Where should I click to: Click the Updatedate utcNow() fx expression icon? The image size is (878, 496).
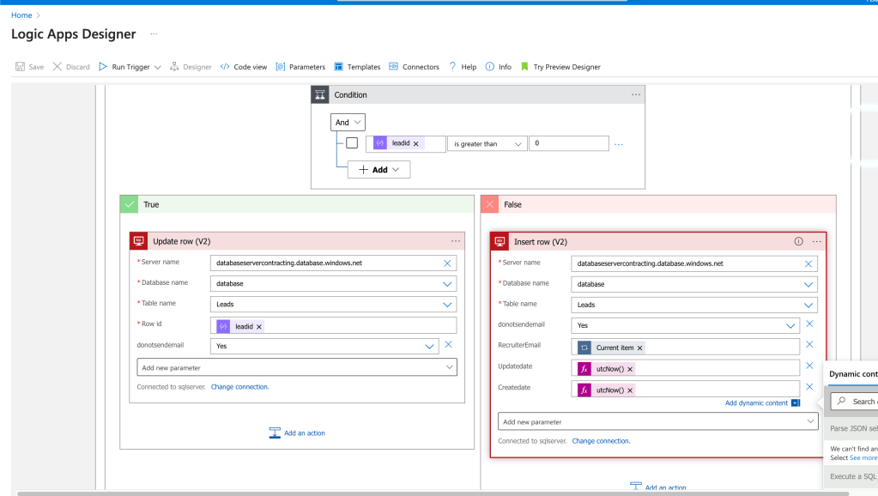(x=584, y=369)
